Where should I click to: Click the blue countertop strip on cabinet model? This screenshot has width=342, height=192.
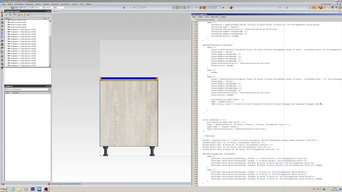point(129,78)
